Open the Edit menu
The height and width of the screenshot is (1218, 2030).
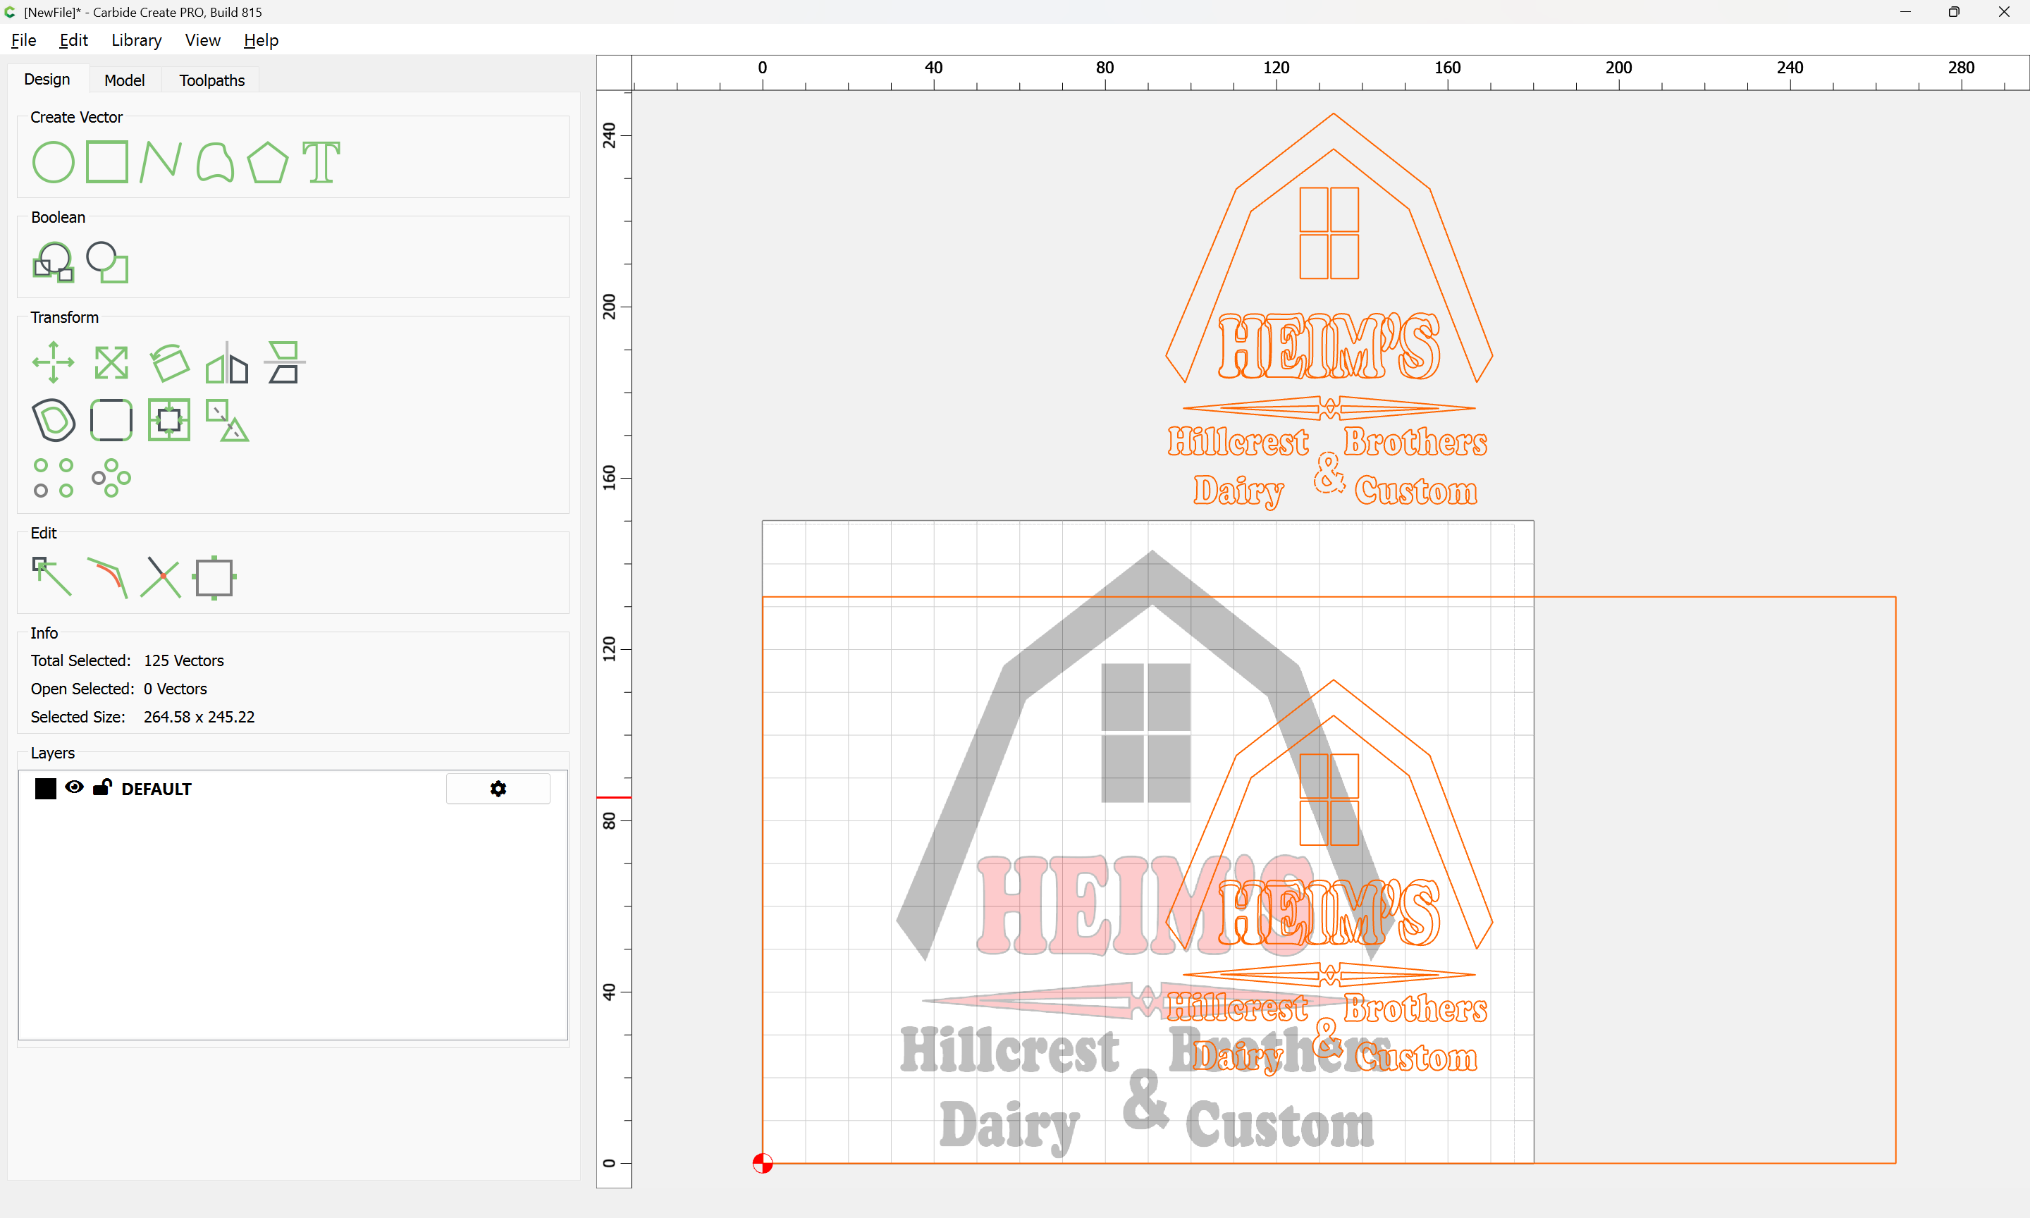73,40
